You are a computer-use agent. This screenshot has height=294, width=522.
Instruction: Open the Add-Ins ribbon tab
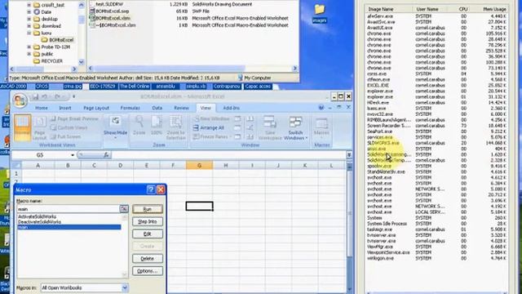[x=231, y=108]
